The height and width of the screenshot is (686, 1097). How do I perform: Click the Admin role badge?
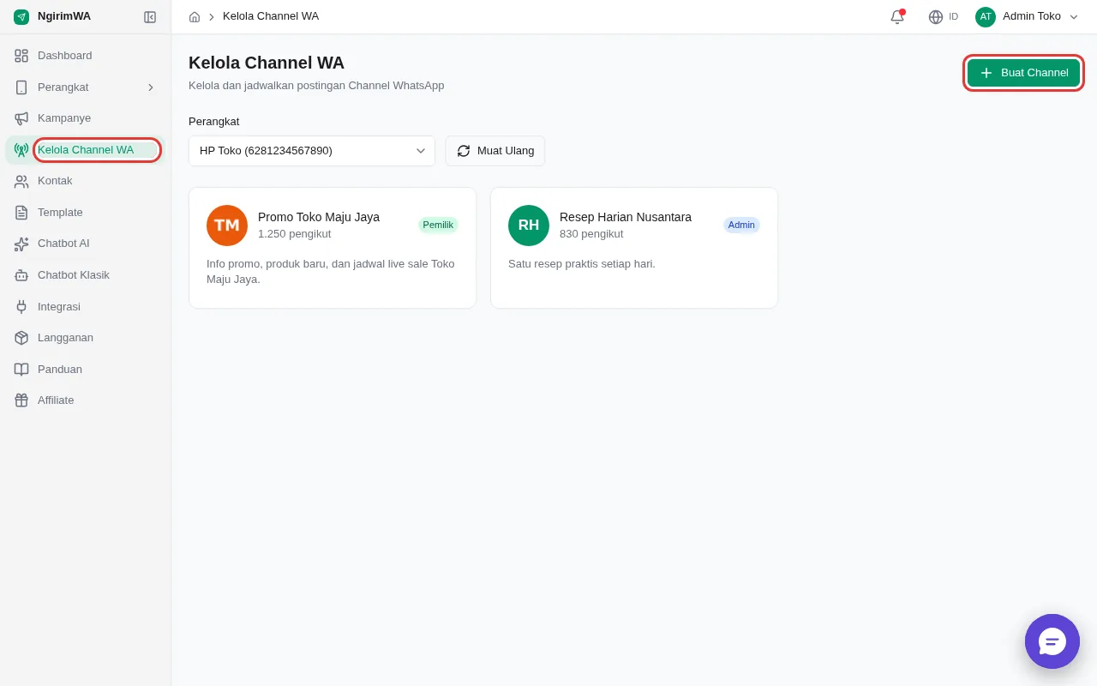(741, 225)
